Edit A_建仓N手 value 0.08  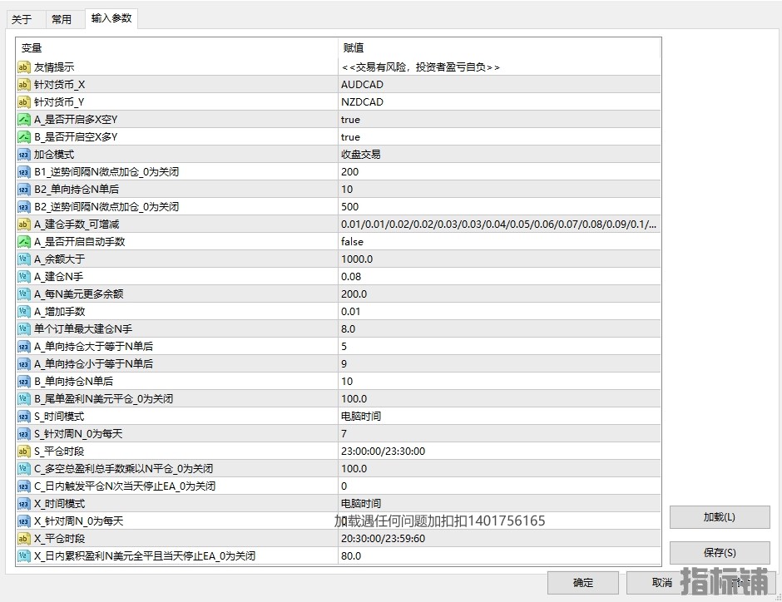coord(499,277)
